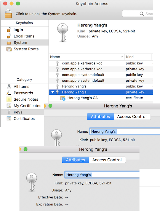Show the Passwords category
The height and width of the screenshot is (211, 160).
(24, 93)
